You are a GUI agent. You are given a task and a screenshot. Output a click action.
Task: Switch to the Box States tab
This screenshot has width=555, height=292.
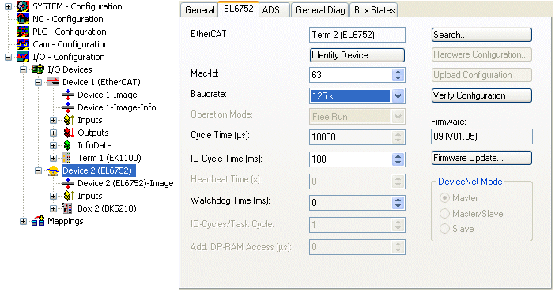(x=375, y=10)
